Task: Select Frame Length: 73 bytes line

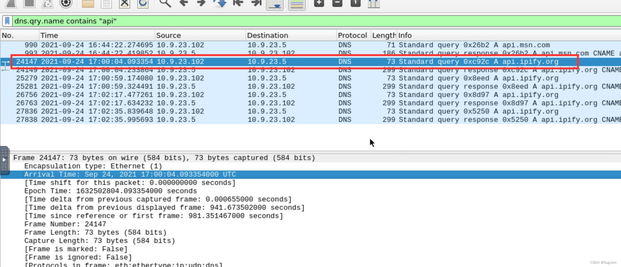Action: click(311, 232)
